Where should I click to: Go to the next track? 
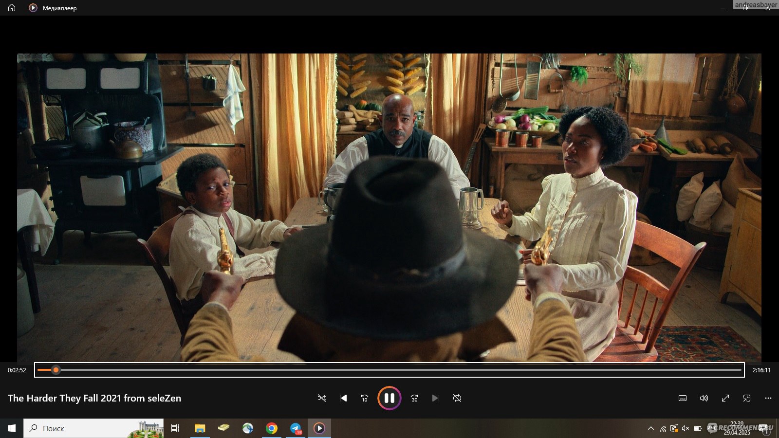(x=436, y=398)
